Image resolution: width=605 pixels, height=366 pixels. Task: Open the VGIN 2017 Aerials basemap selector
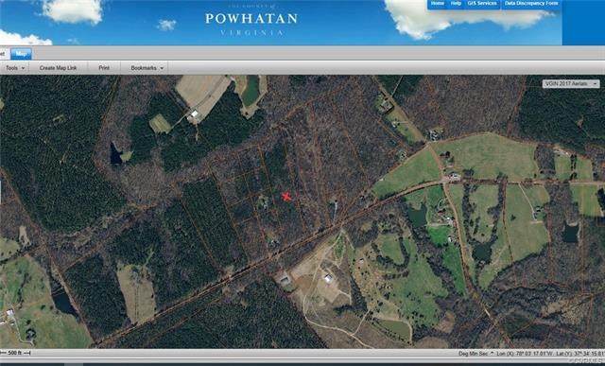[x=571, y=84]
